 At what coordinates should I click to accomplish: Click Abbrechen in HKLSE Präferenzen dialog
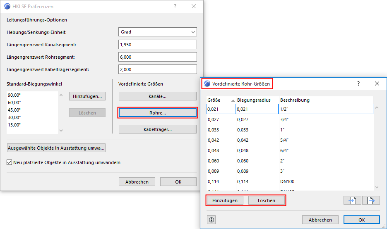(137, 182)
